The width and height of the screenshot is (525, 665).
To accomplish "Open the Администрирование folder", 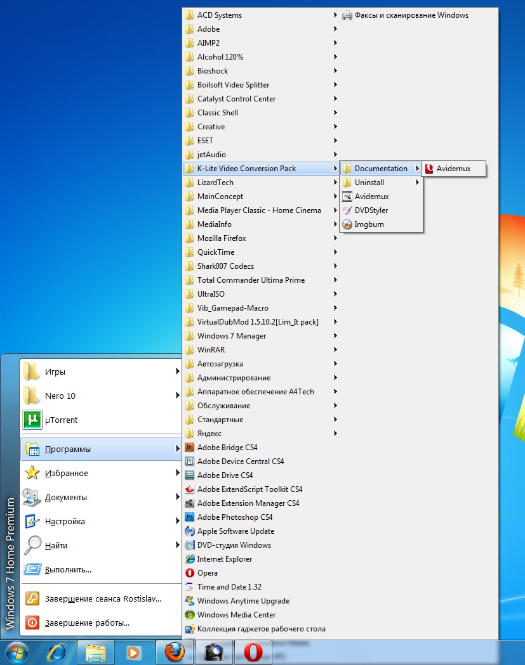I will 261,377.
